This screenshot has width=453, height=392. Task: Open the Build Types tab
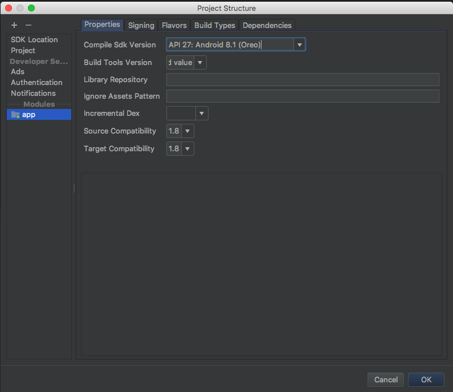(x=215, y=26)
